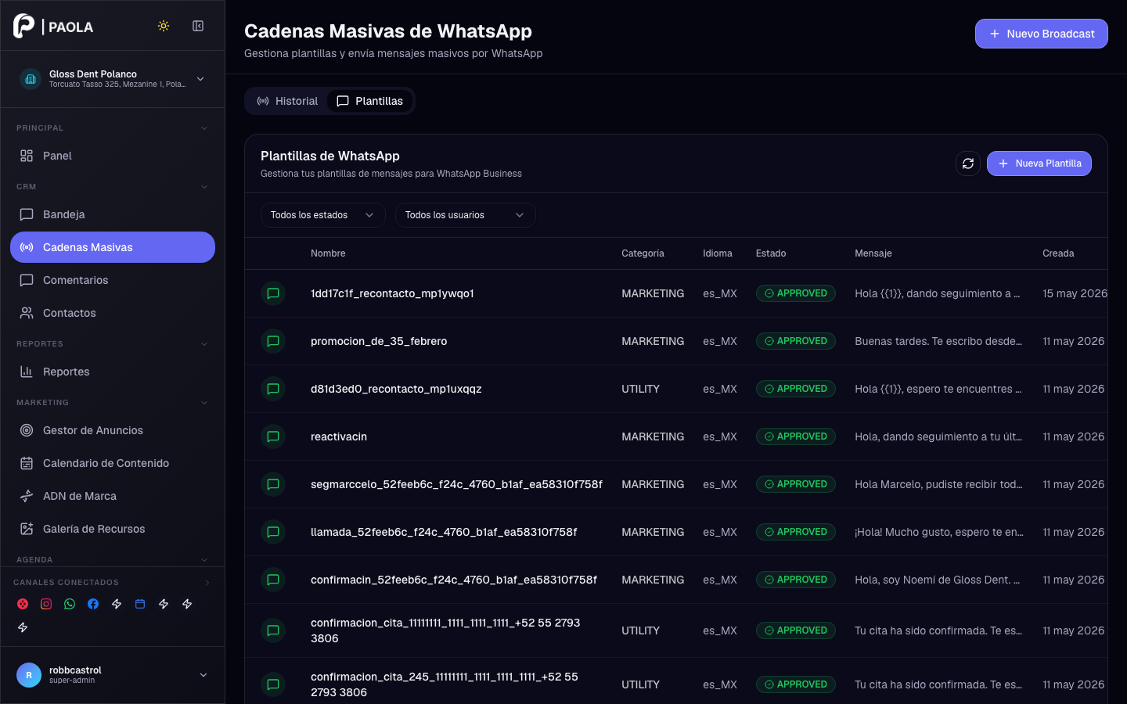
Task: Click the Galería de Recursos image icon
Action: (x=27, y=529)
